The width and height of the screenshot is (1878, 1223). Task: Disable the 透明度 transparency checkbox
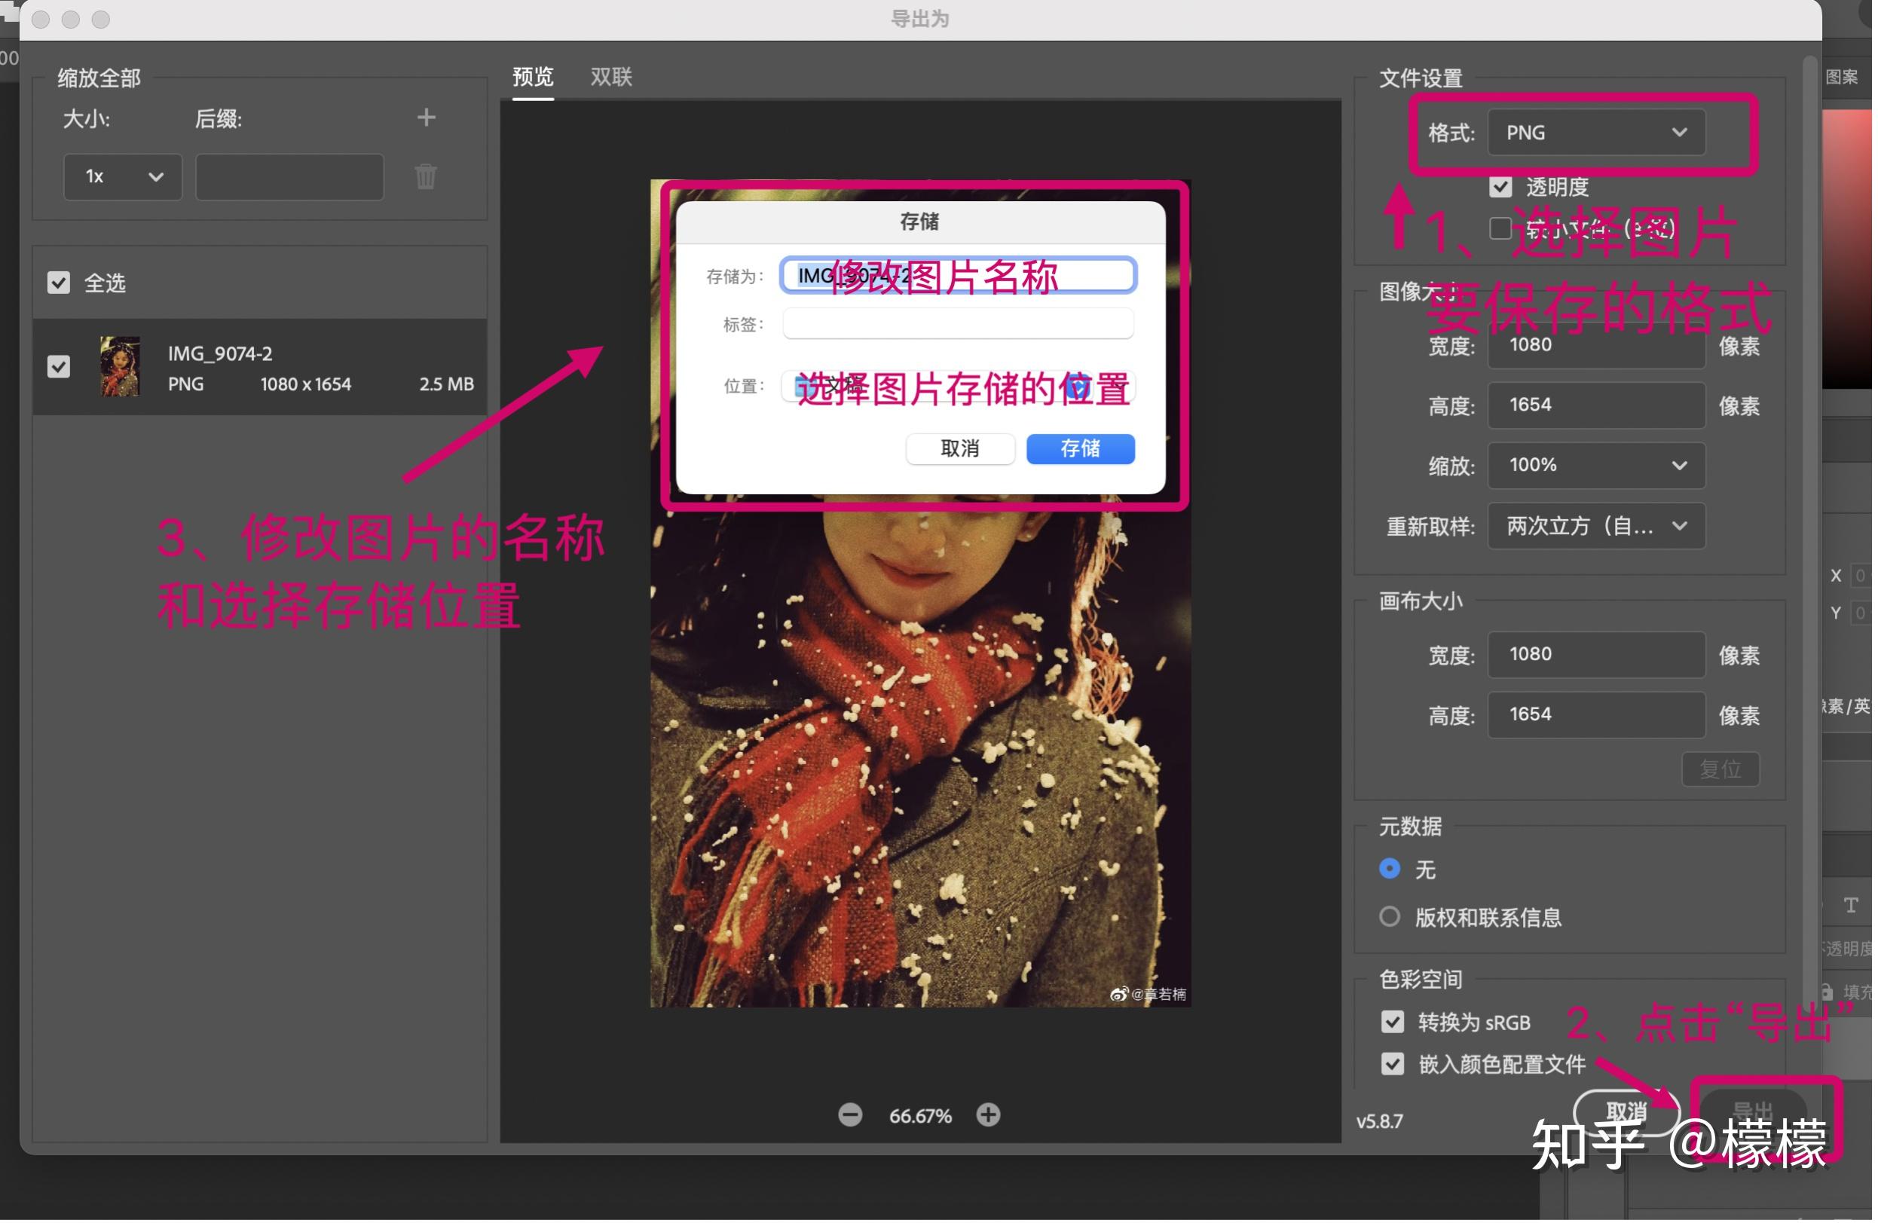point(1500,187)
